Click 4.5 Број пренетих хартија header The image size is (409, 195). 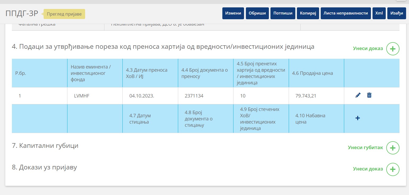click(x=261, y=73)
